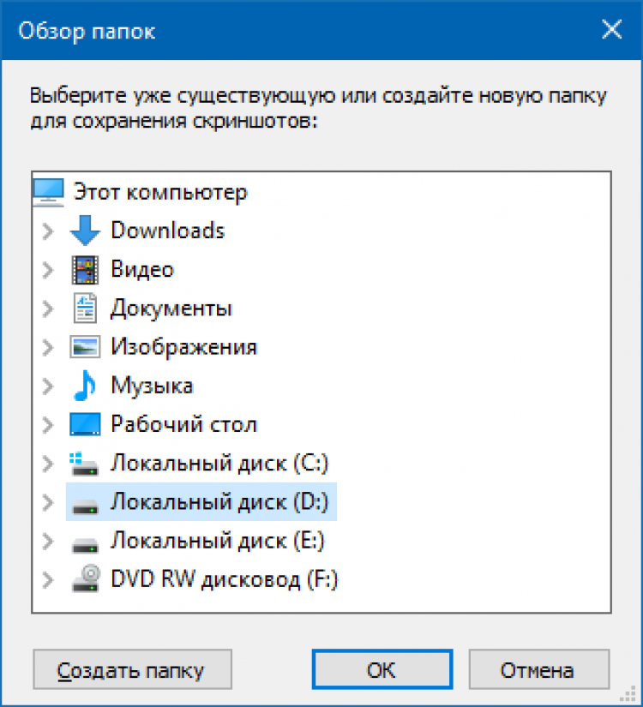Select the Локальный диск (E:) entry
Screen dimensions: 643x707
coord(218,542)
